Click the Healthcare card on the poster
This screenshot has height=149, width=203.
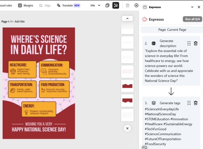click(x=22, y=69)
